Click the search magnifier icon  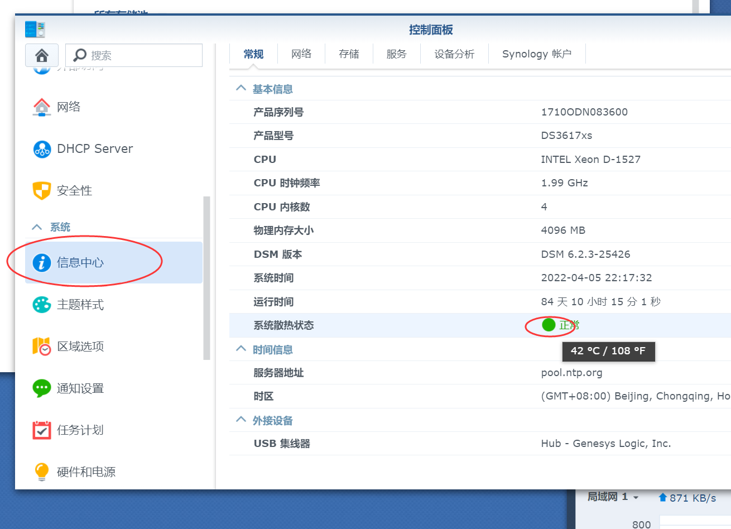(80, 55)
